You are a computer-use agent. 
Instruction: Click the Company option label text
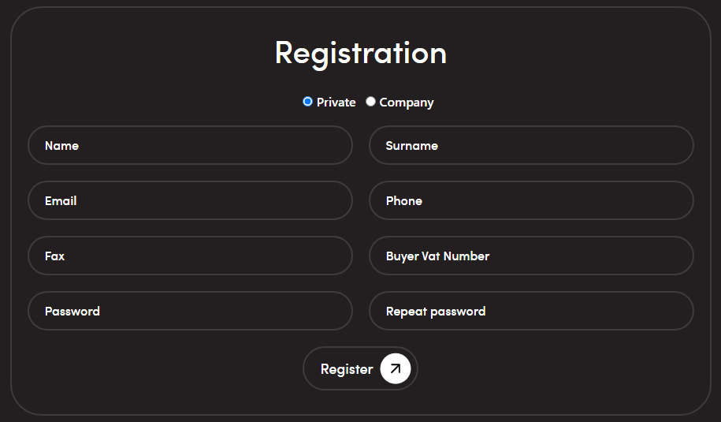[x=407, y=103]
